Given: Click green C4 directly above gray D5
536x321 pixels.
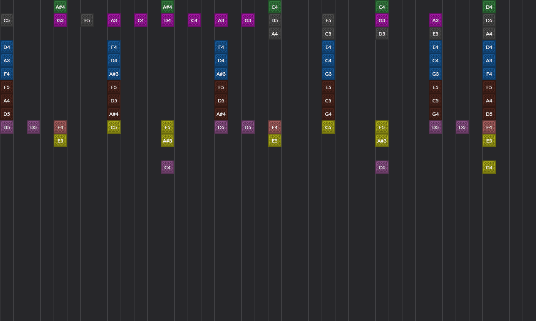Looking at the screenshot, I should 275,7.
